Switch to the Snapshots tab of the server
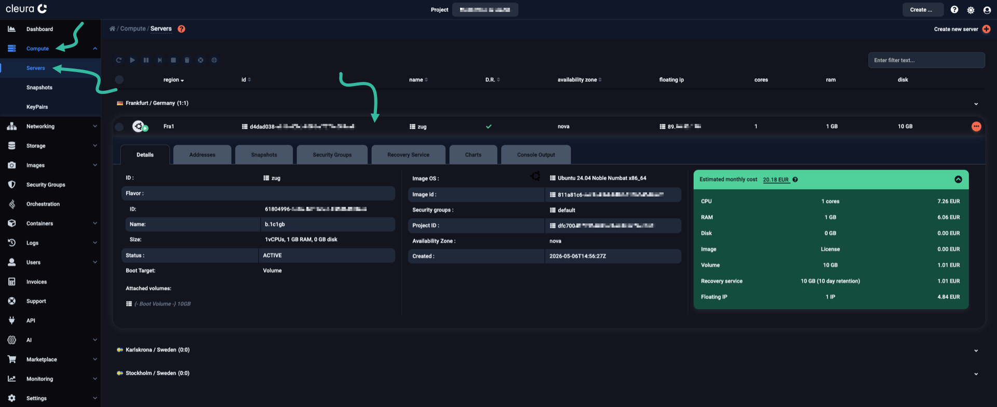997x407 pixels. click(x=264, y=155)
